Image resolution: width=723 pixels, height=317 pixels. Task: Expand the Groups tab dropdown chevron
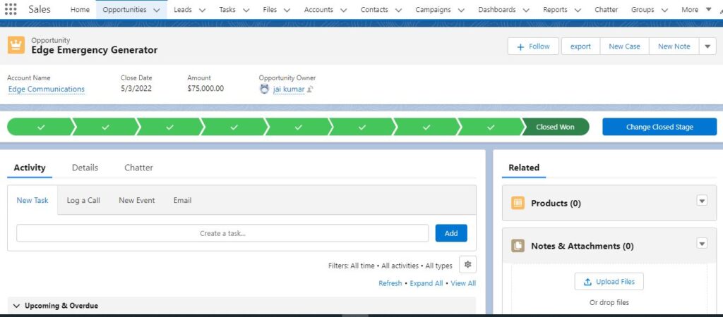(664, 10)
